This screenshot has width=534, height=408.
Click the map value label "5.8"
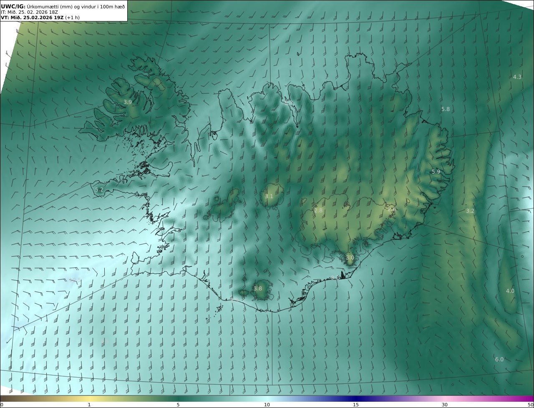pos(446,109)
